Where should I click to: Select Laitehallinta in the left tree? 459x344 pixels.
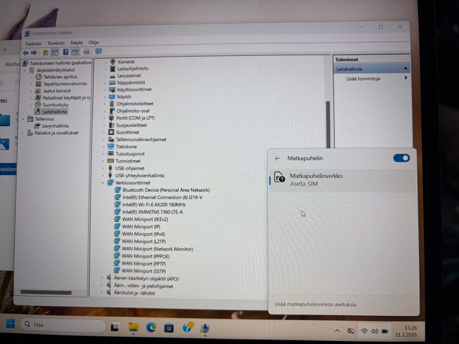pos(55,112)
